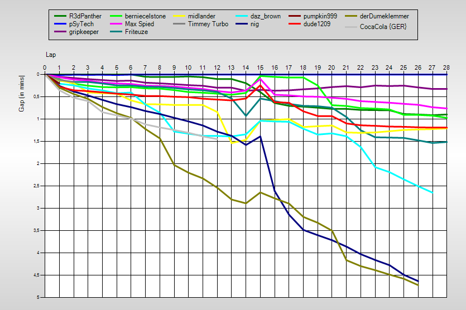Viewport: 466px width, 310px height.
Task: Click the derDumeklemmer olive legend swatch
Action: [x=351, y=16]
